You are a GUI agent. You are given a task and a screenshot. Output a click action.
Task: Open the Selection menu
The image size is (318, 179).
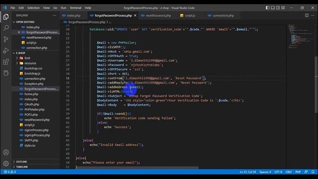click(x=33, y=8)
